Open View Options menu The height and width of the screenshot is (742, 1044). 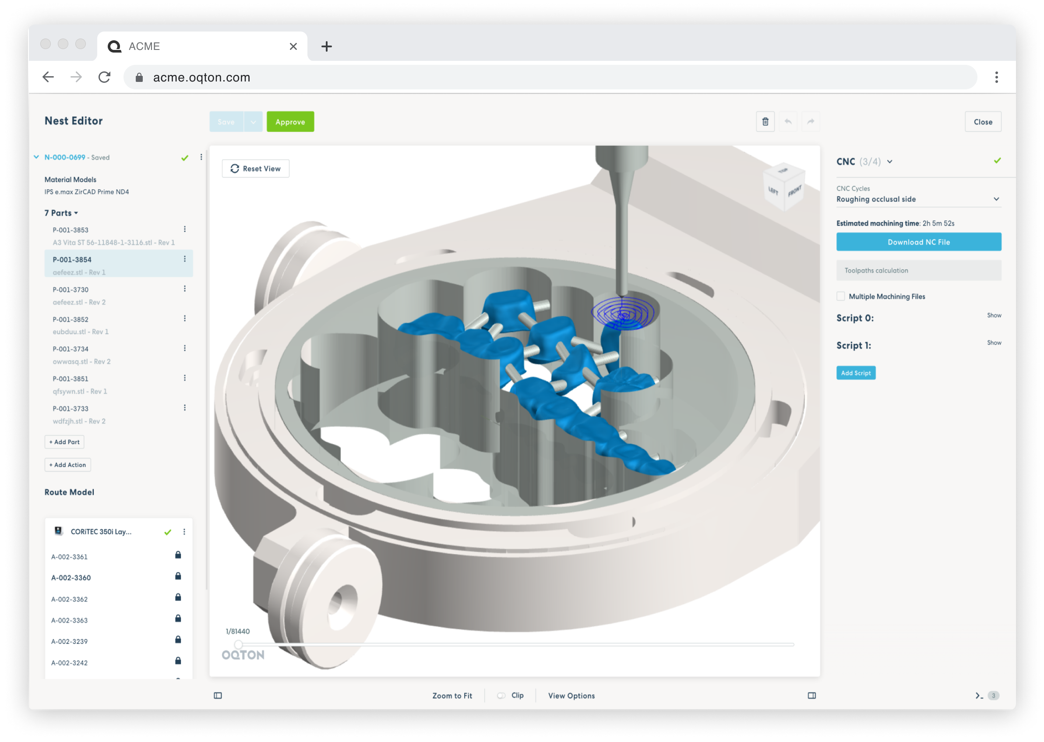[571, 696]
